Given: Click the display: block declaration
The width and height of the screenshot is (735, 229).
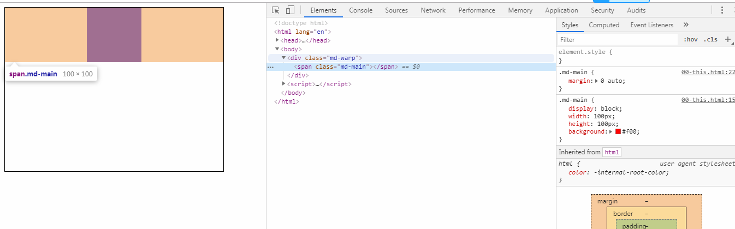Looking at the screenshot, I should tap(595, 109).
